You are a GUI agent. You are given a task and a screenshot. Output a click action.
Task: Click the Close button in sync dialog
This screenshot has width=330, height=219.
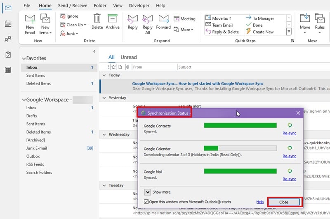[x=283, y=202]
